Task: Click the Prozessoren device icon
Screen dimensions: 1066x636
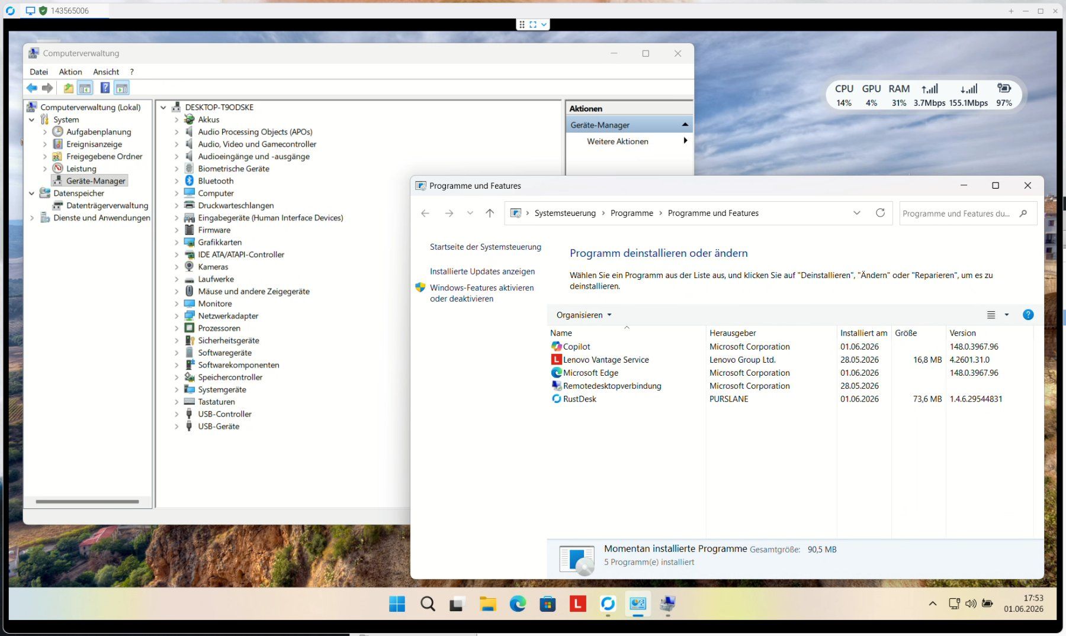Action: [190, 328]
